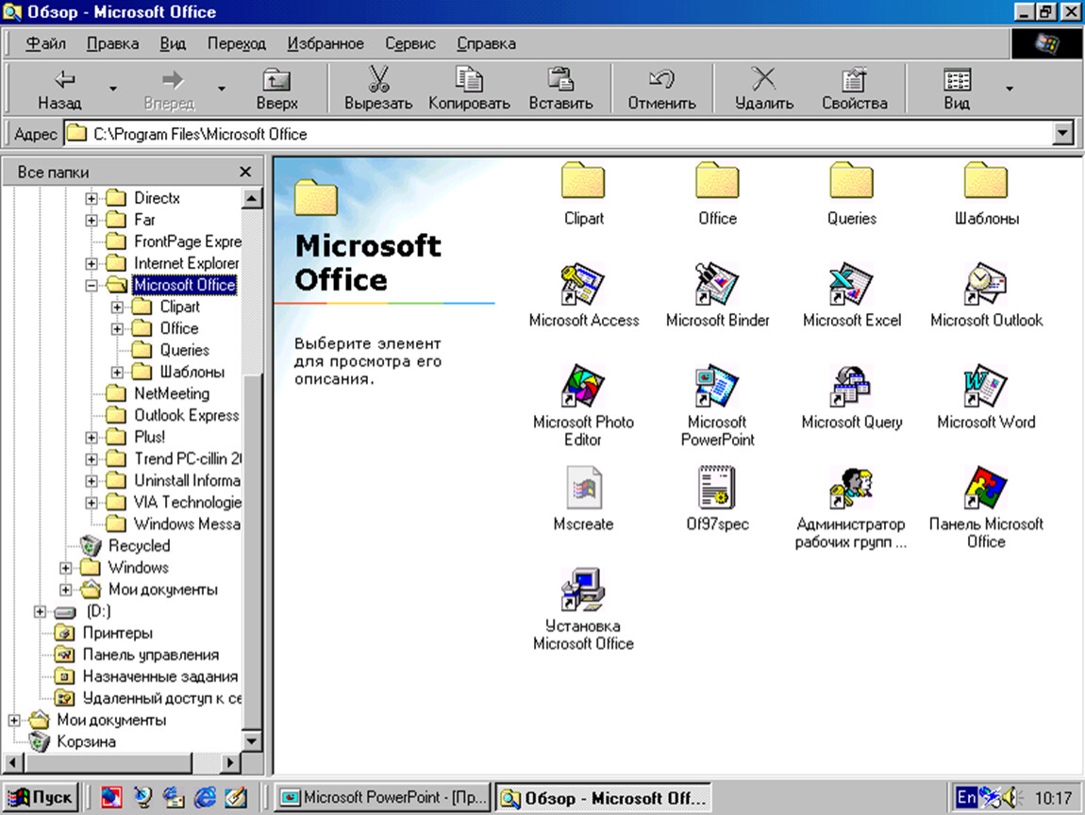Open the address bar dropdown

[1062, 134]
